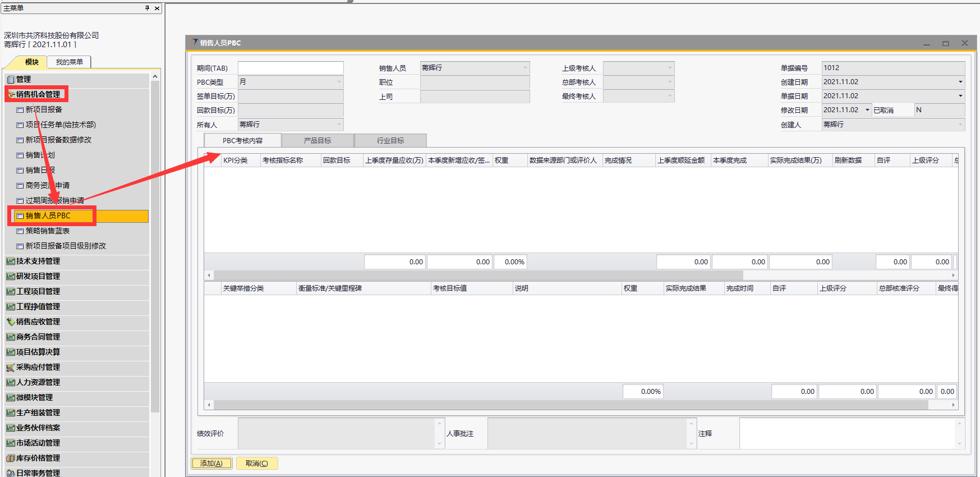Screen dimensions: 980x477
Task: Click the 销售机会管理 folder icon
Action: point(11,94)
